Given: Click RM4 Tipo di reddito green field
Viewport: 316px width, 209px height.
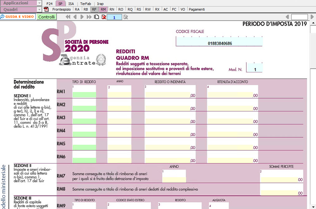Looking at the screenshot, I should point(84,134).
